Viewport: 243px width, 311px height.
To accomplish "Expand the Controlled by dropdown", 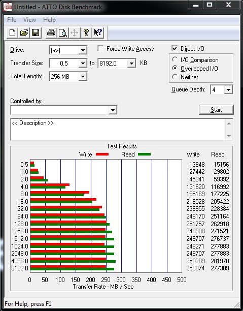I will (x=113, y=110).
